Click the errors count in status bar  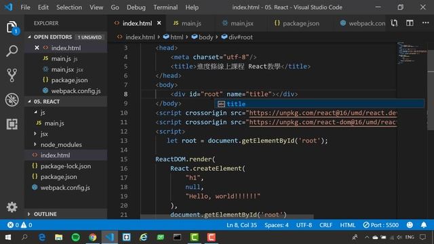[14, 225]
